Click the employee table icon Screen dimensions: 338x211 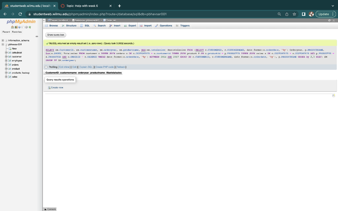[10, 61]
